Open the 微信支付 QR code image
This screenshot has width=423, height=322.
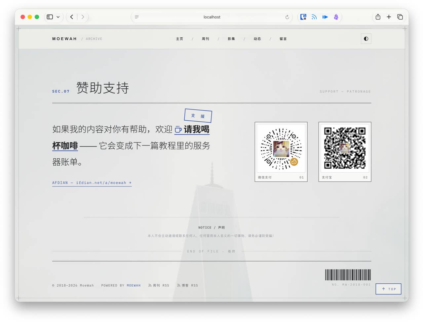pyautogui.click(x=281, y=149)
